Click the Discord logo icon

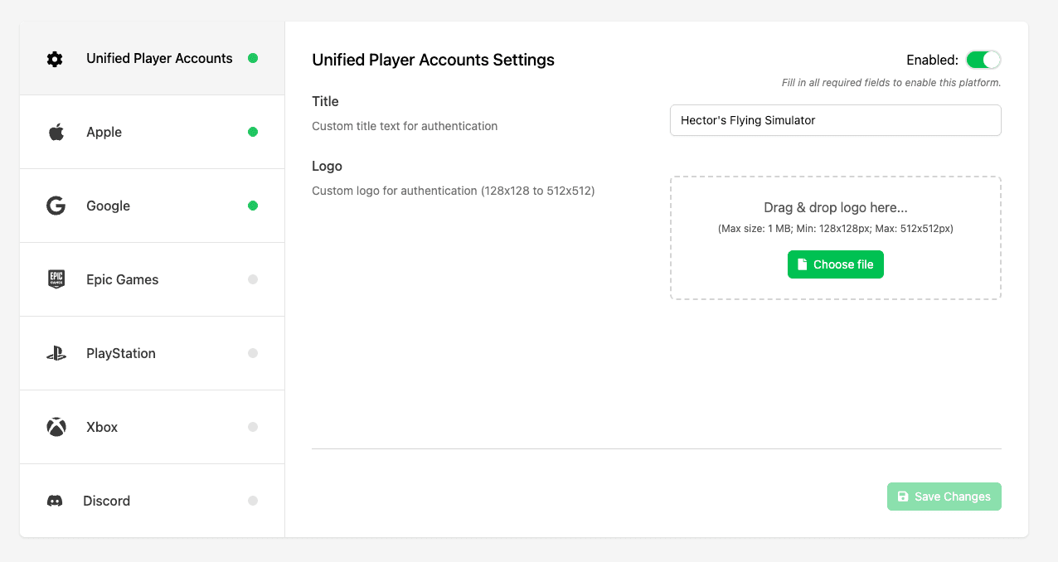[x=55, y=501]
